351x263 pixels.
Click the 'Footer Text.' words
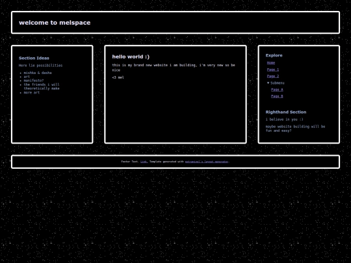[130, 162]
